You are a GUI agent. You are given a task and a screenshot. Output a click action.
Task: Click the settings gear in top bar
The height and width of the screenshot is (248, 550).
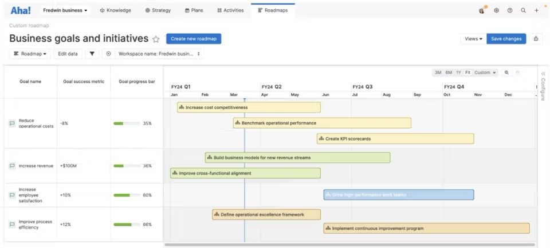coord(496,10)
